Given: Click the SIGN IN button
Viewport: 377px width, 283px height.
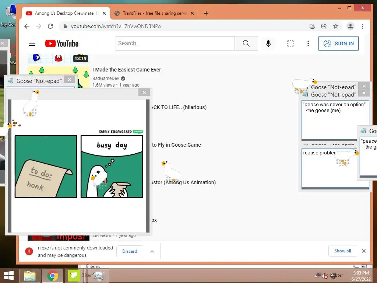Looking at the screenshot, I should coord(338,43).
